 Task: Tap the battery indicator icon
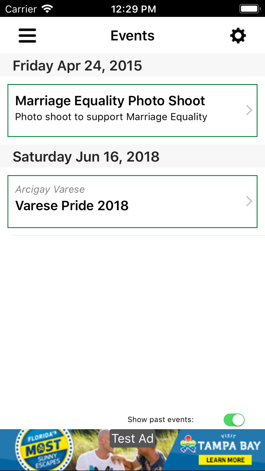(250, 9)
